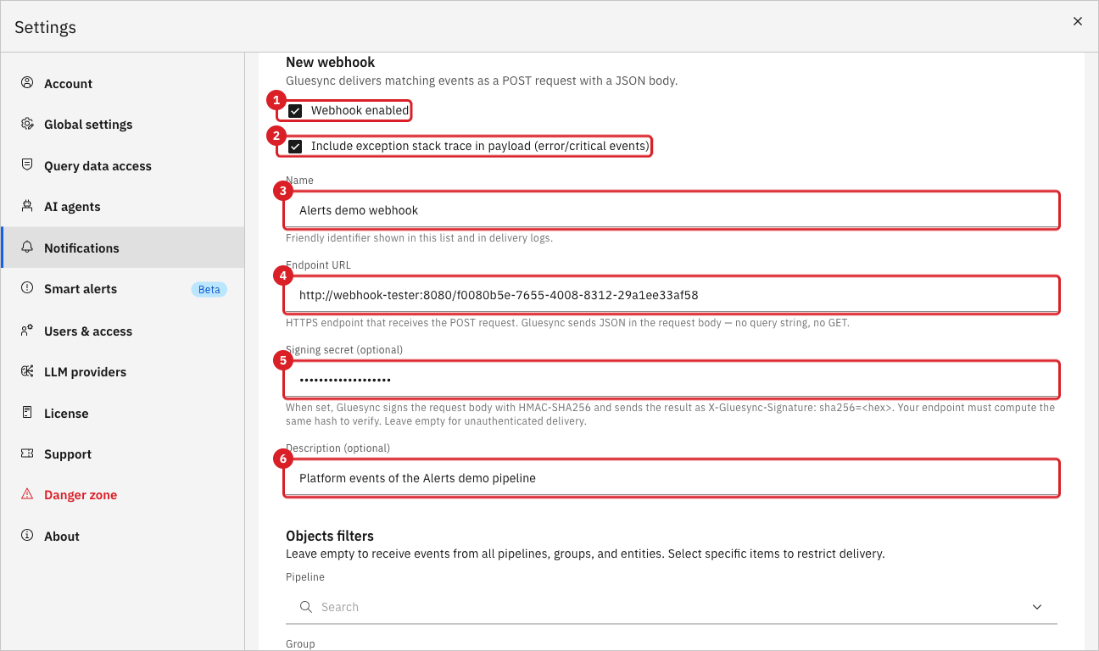Open Users & access section
This screenshot has height=651, width=1099.
click(x=123, y=331)
